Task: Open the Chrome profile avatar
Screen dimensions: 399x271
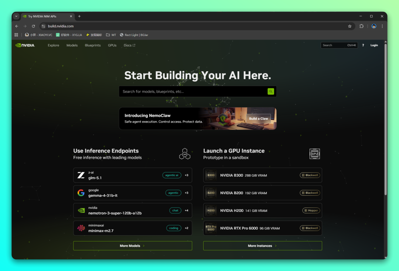Action: coord(374,26)
